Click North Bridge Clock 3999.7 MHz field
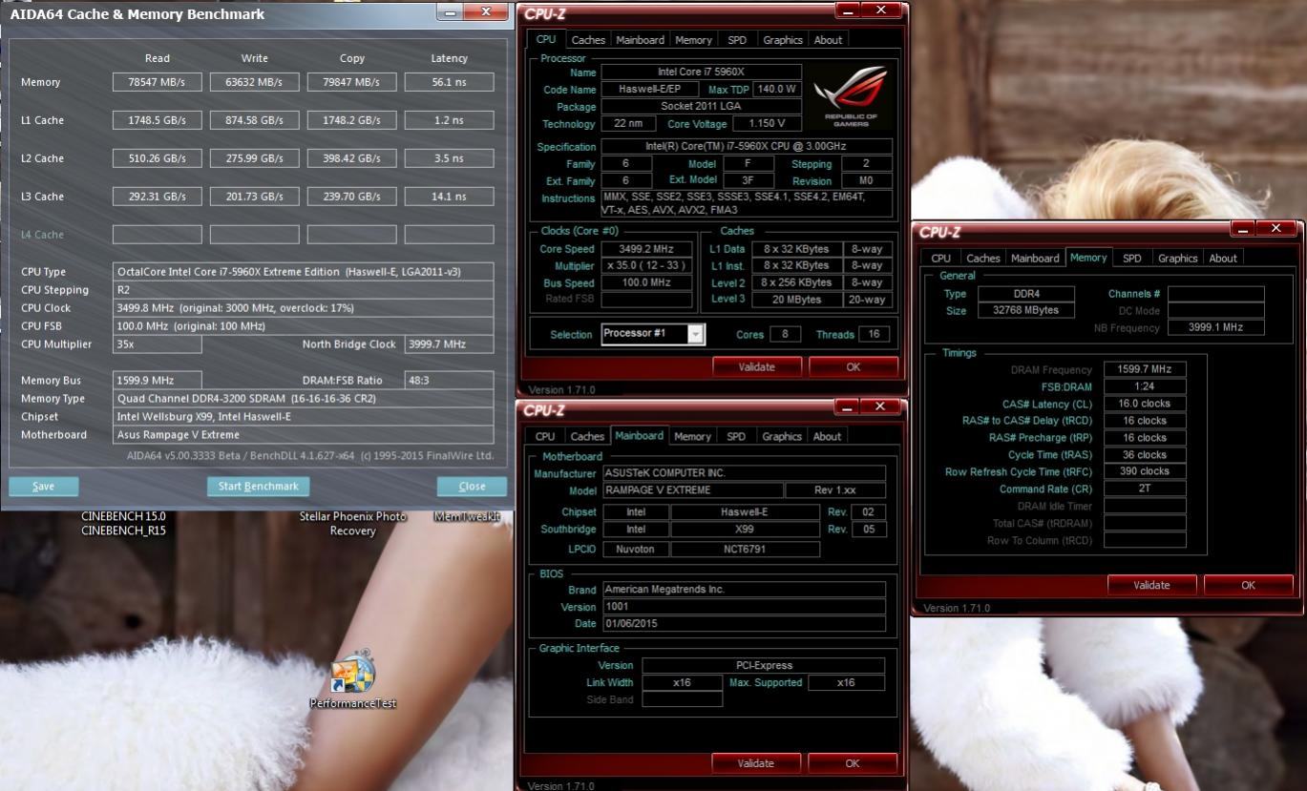The width and height of the screenshot is (1307, 791). click(449, 344)
